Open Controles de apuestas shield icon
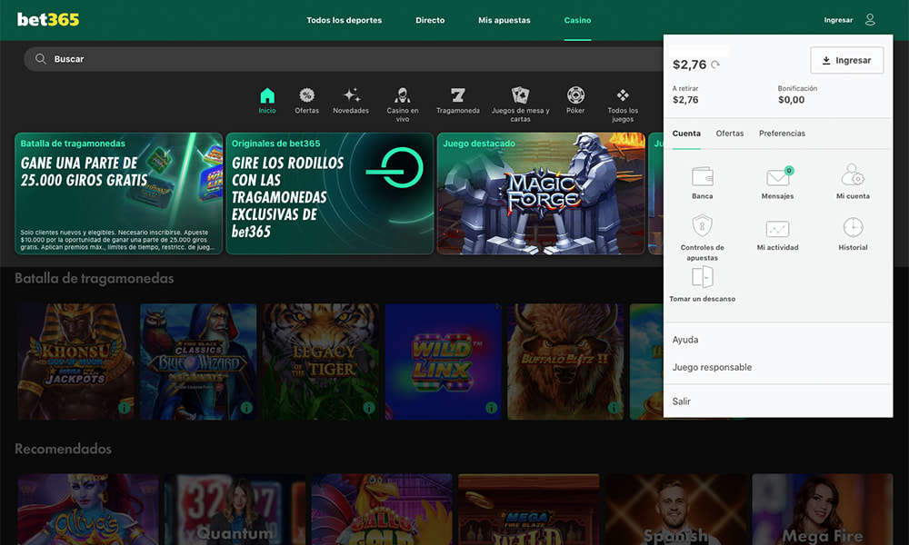Viewport: 909px width, 545px height. pos(702,226)
